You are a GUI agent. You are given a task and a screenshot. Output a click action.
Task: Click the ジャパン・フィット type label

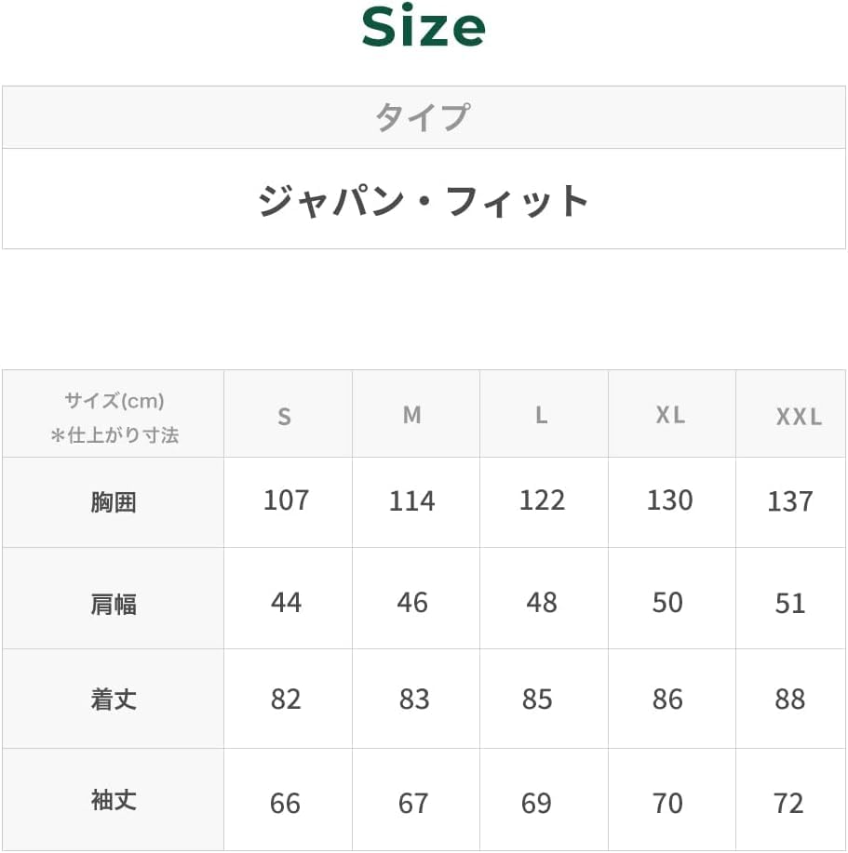[x=424, y=201]
